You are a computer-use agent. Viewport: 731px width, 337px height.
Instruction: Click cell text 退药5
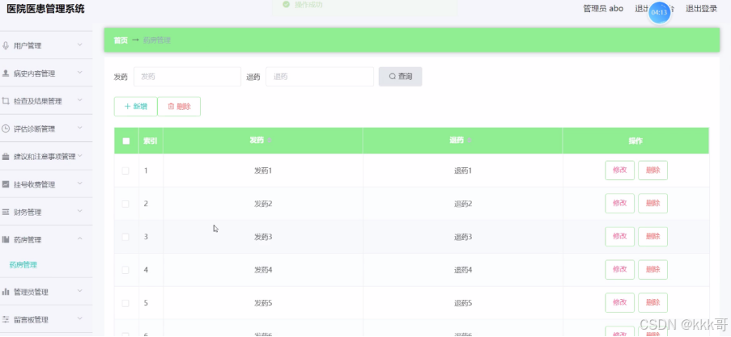(463, 303)
